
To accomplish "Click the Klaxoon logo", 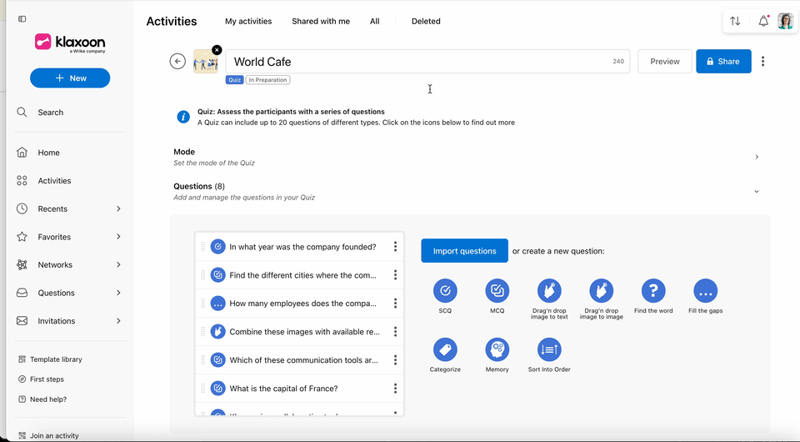I will click(70, 43).
